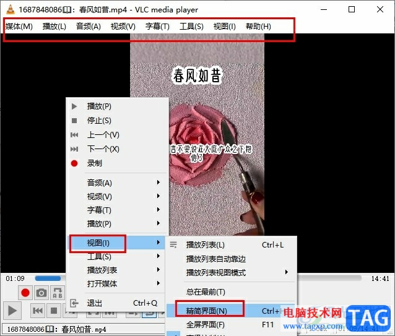
Task: Click the VLC cone icon in the title bar
Action: click(x=10, y=9)
